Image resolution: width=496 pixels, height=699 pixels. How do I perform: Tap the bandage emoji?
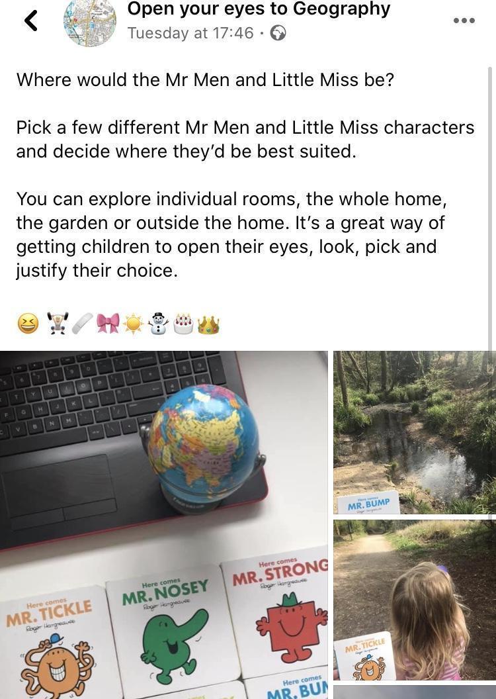point(83,324)
